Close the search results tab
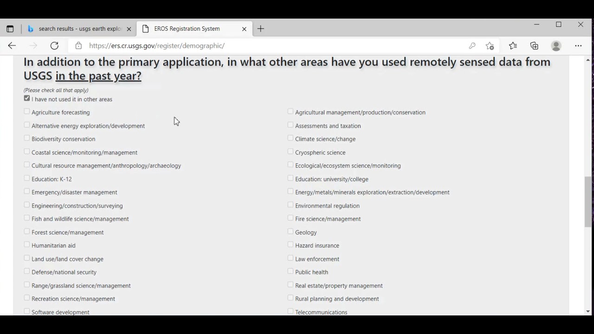Screen dimensions: 594x334 [129, 29]
